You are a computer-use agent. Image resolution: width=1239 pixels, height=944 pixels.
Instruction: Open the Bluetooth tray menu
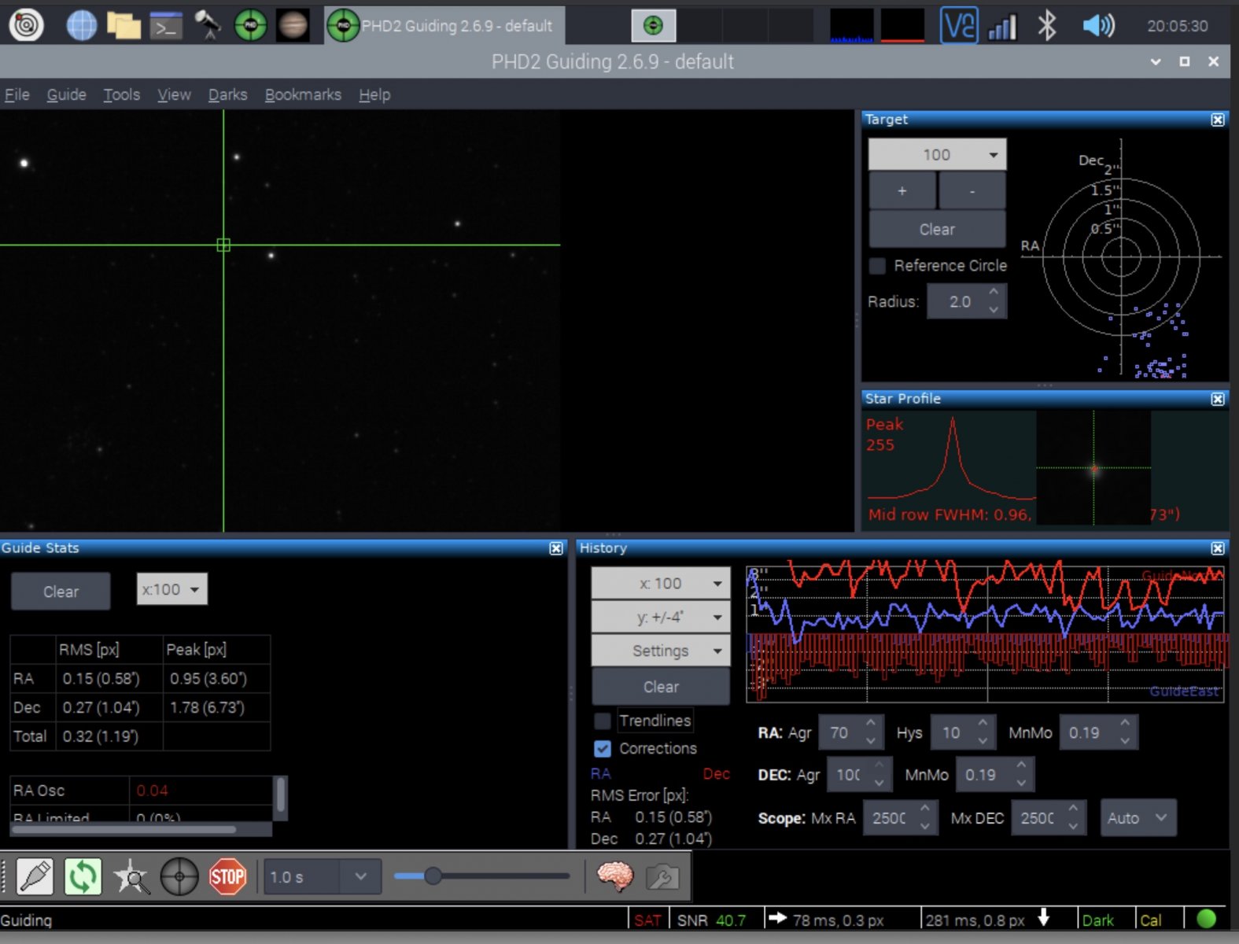(1046, 25)
